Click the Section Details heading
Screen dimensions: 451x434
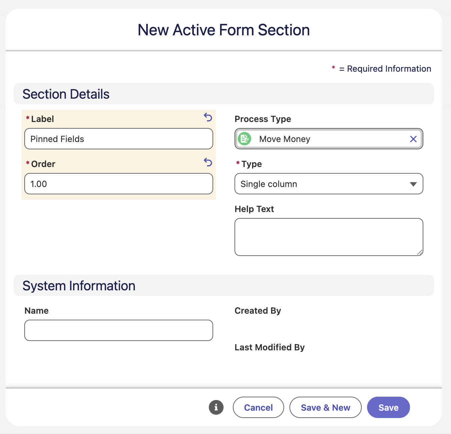tap(66, 94)
